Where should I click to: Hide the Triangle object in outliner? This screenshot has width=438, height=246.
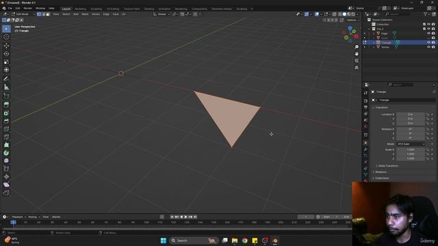click(x=428, y=42)
